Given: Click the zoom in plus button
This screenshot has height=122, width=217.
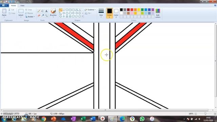Looking at the screenshot, I should tap(215, 114).
